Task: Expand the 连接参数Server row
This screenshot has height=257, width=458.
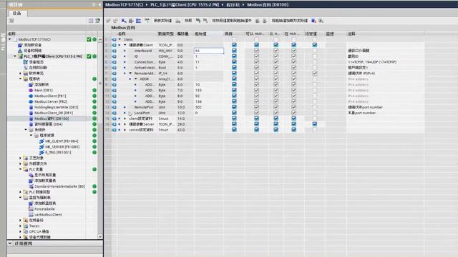Action: (125, 124)
